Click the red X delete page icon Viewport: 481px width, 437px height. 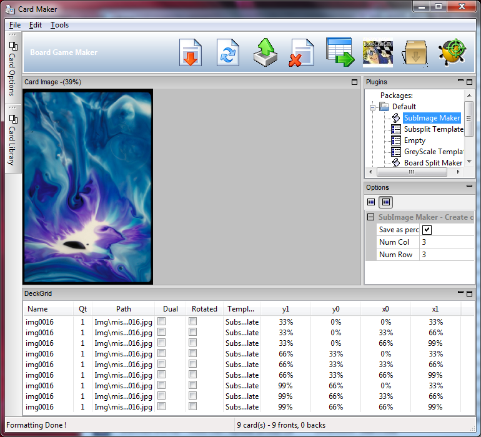coord(302,52)
